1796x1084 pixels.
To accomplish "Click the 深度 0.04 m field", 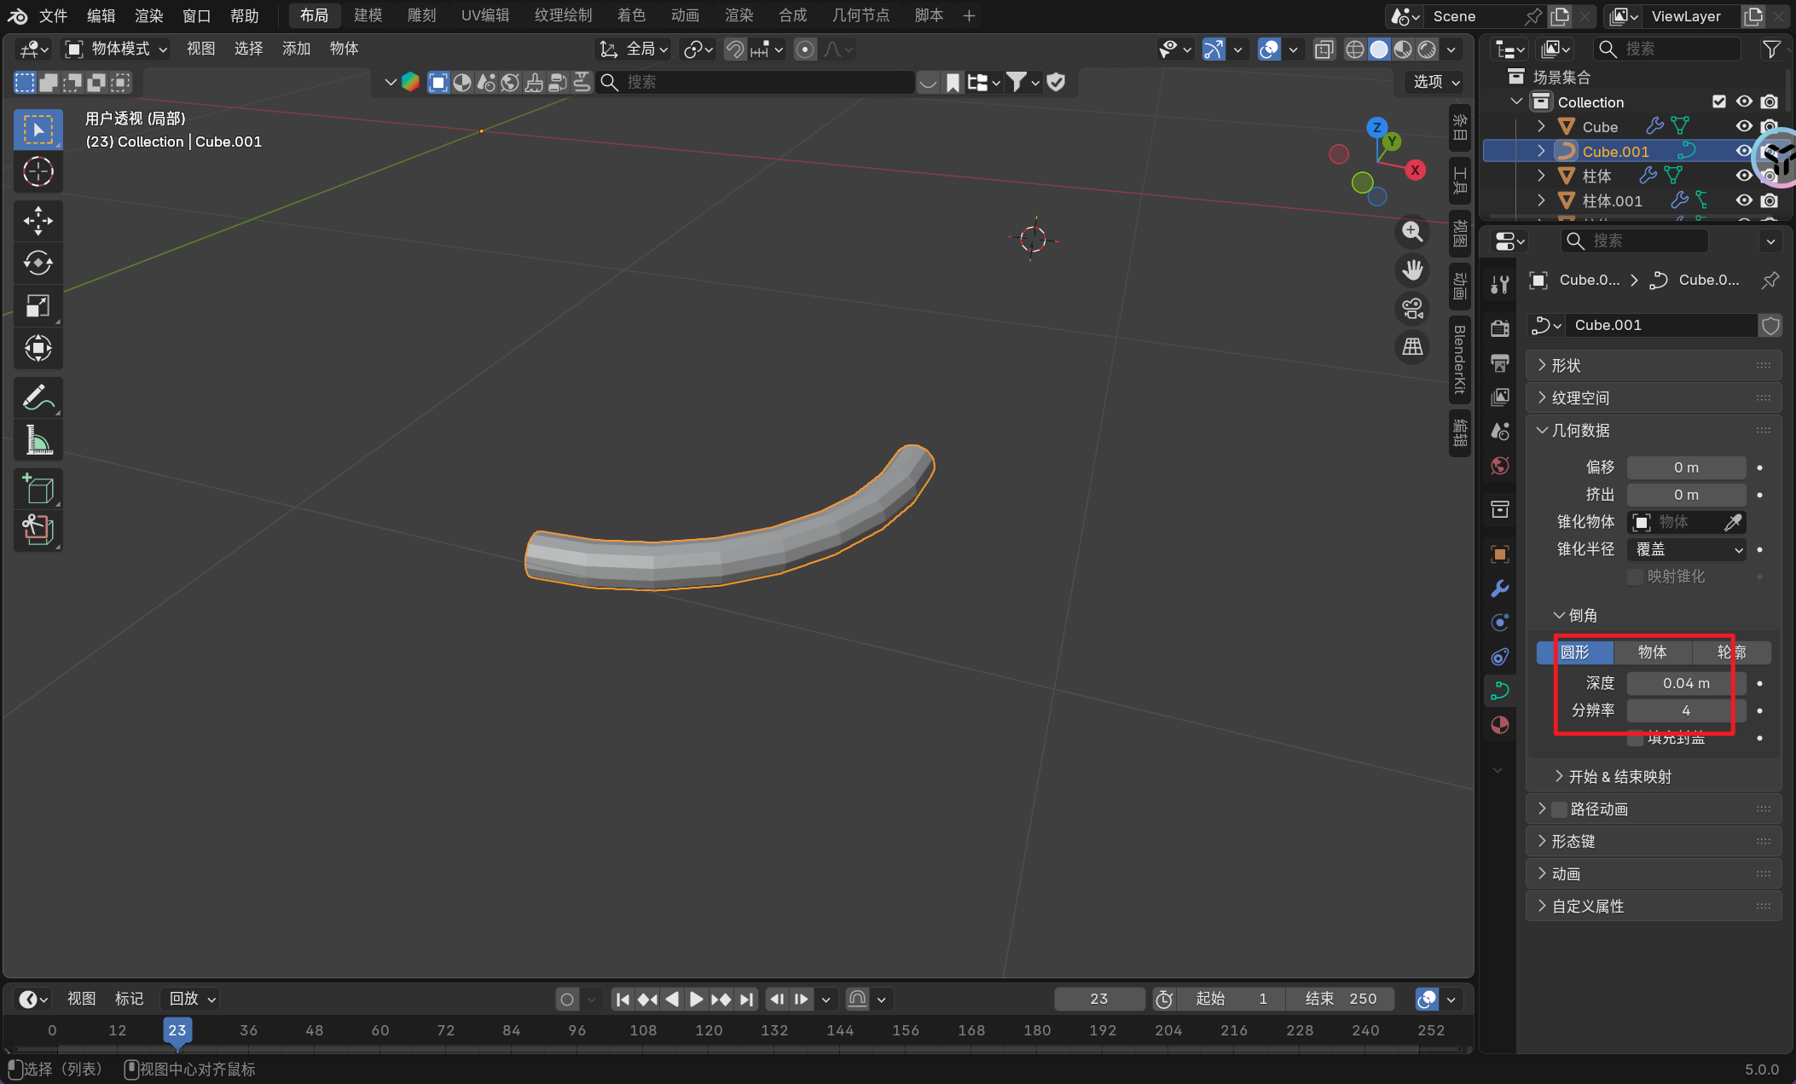I will [x=1686, y=683].
